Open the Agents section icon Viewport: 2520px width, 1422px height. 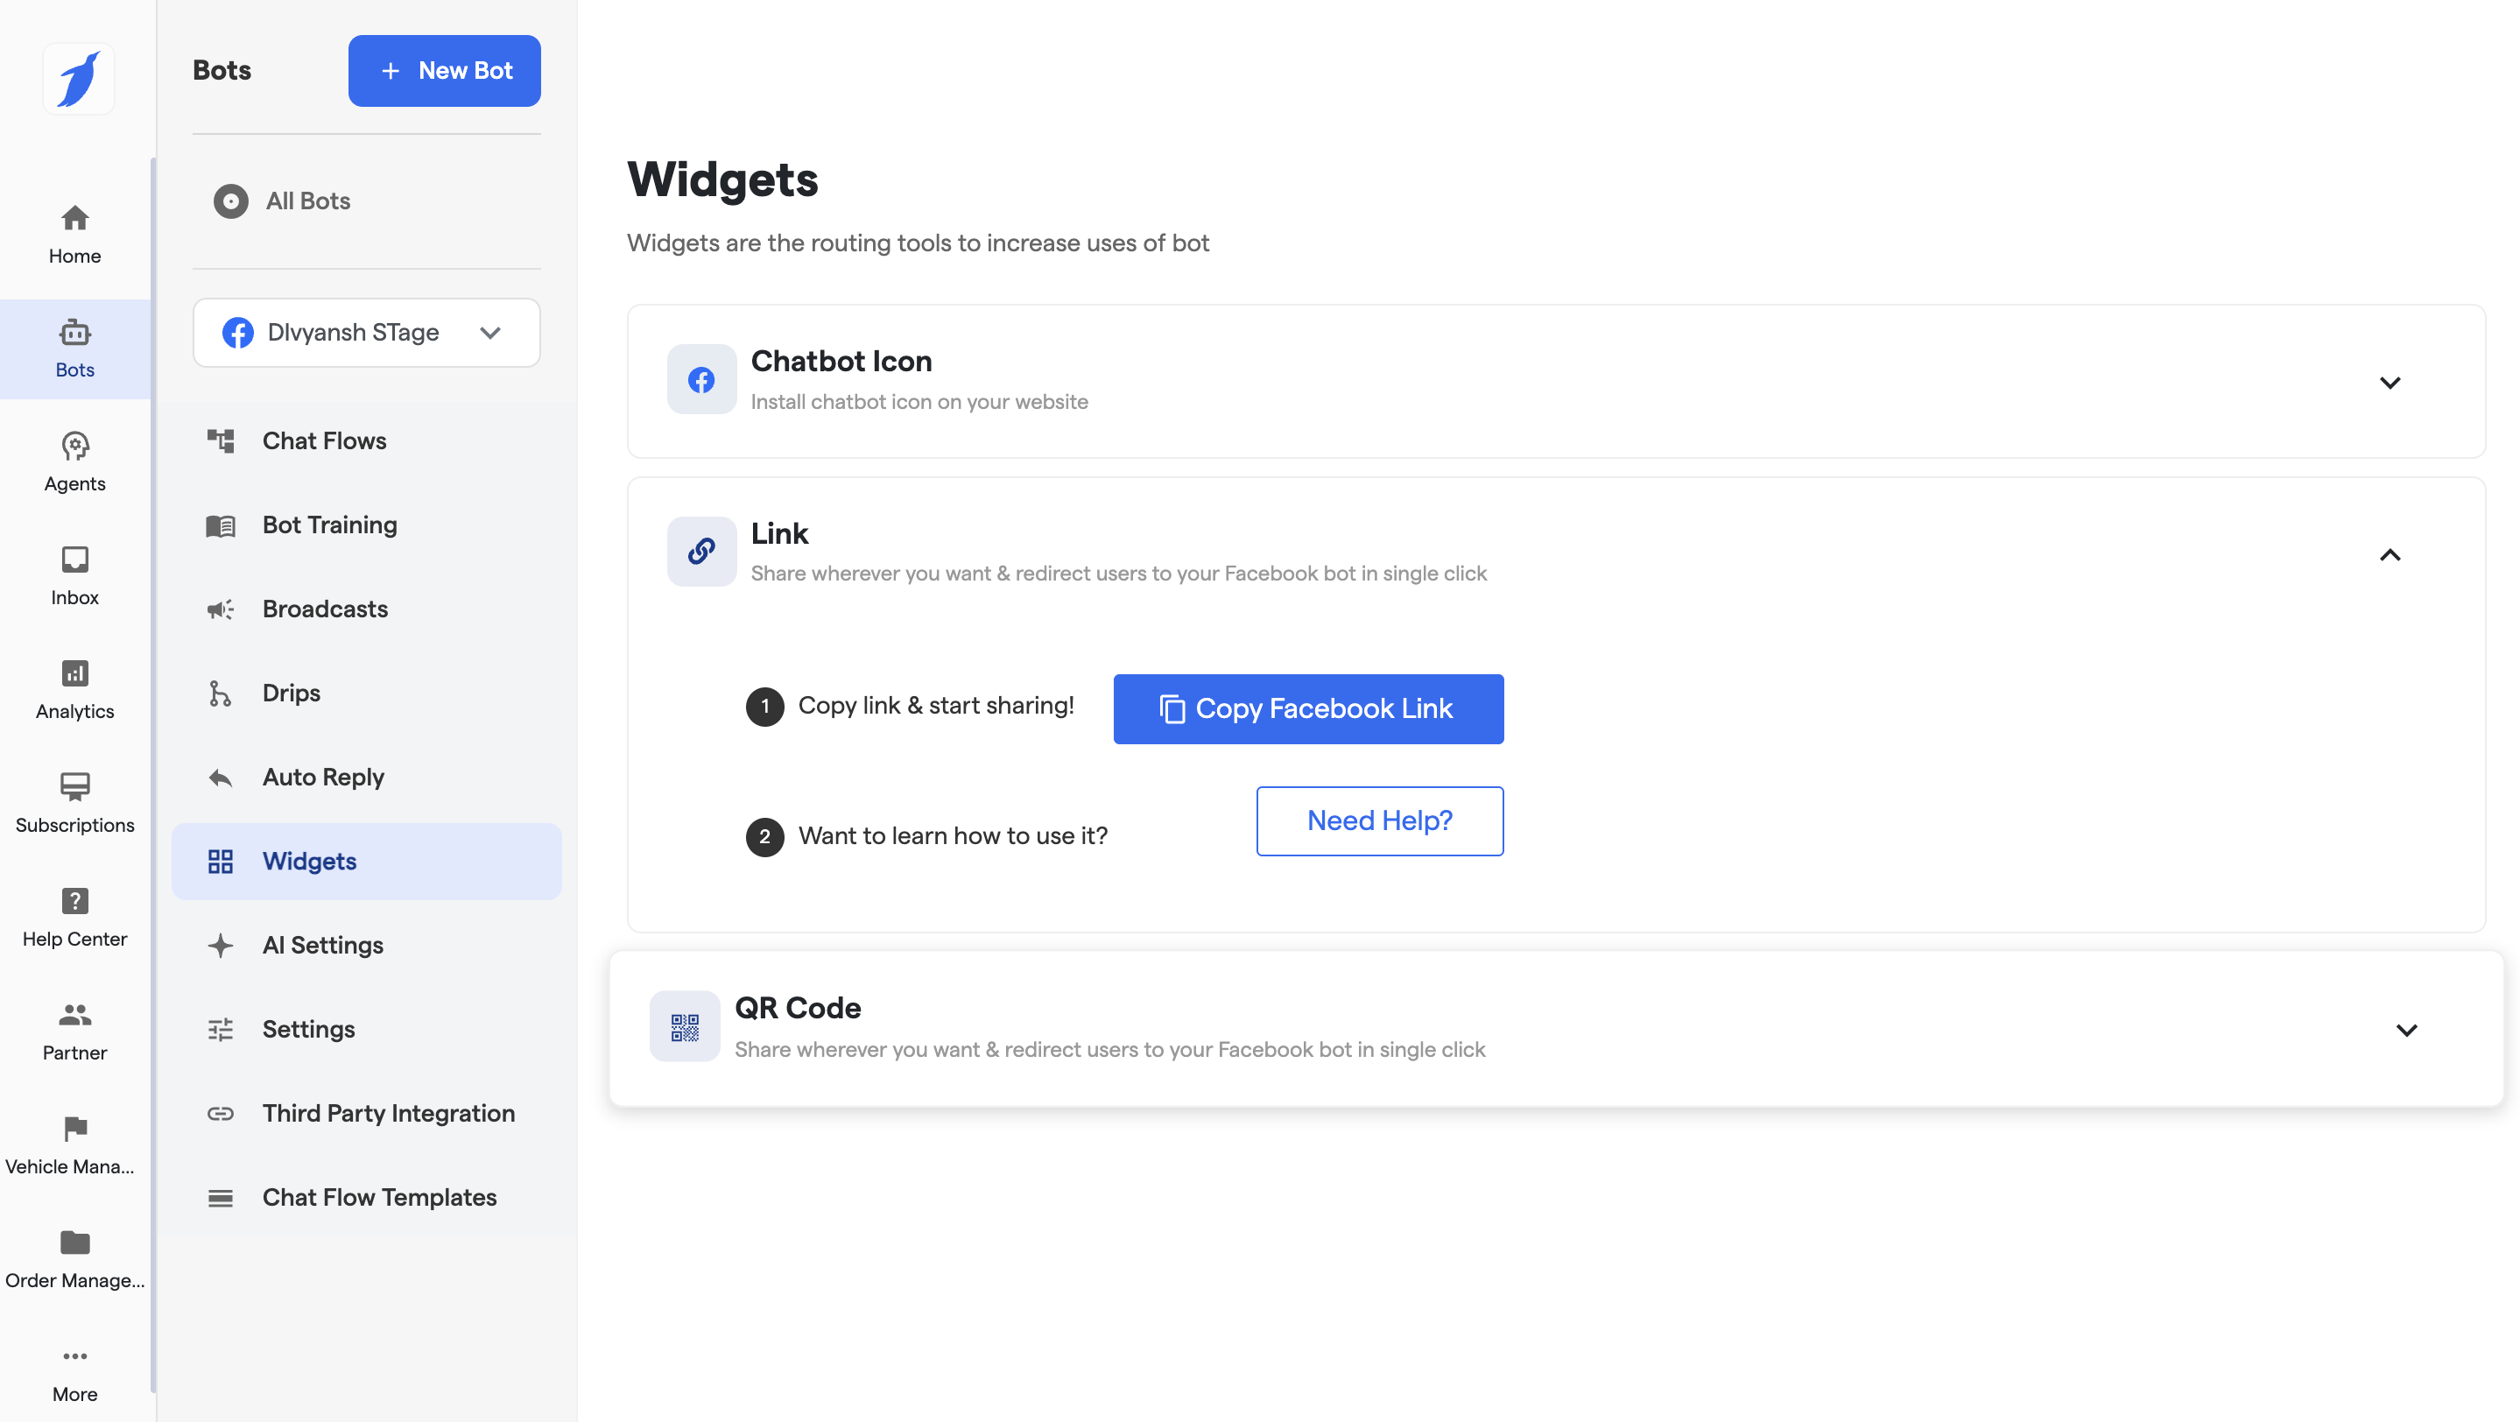(74, 446)
